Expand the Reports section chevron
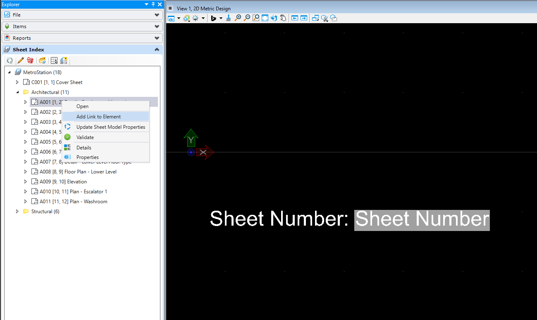 point(157,38)
